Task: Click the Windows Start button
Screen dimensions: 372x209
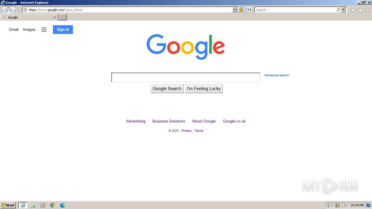Action: coord(8,205)
